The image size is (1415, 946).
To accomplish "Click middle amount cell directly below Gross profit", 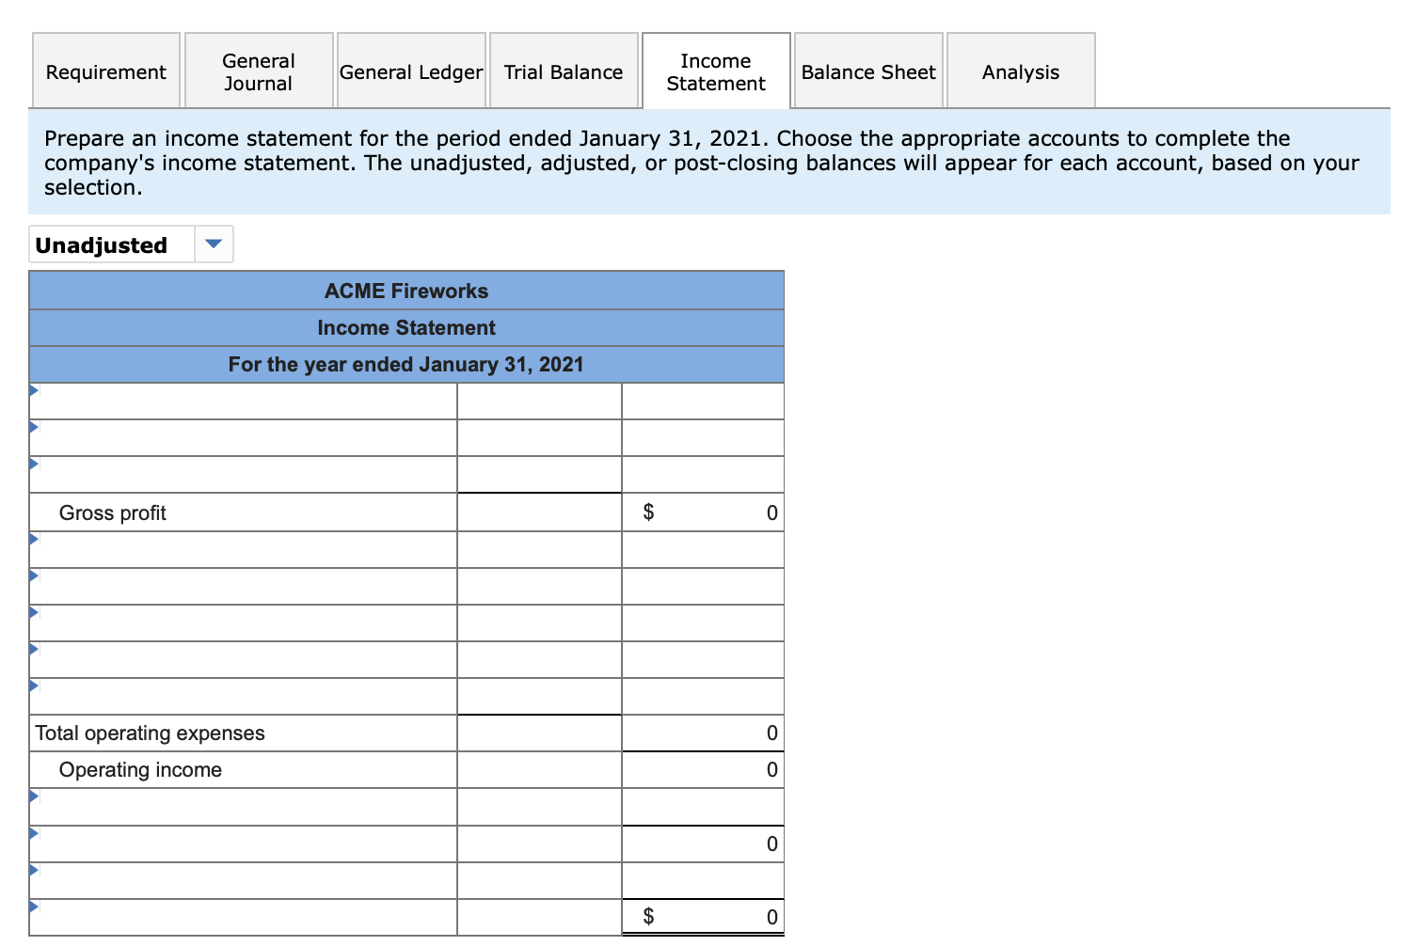I will (540, 550).
